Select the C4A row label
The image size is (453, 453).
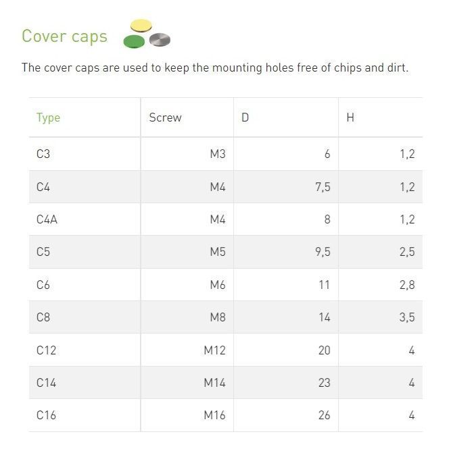pyautogui.click(x=47, y=219)
